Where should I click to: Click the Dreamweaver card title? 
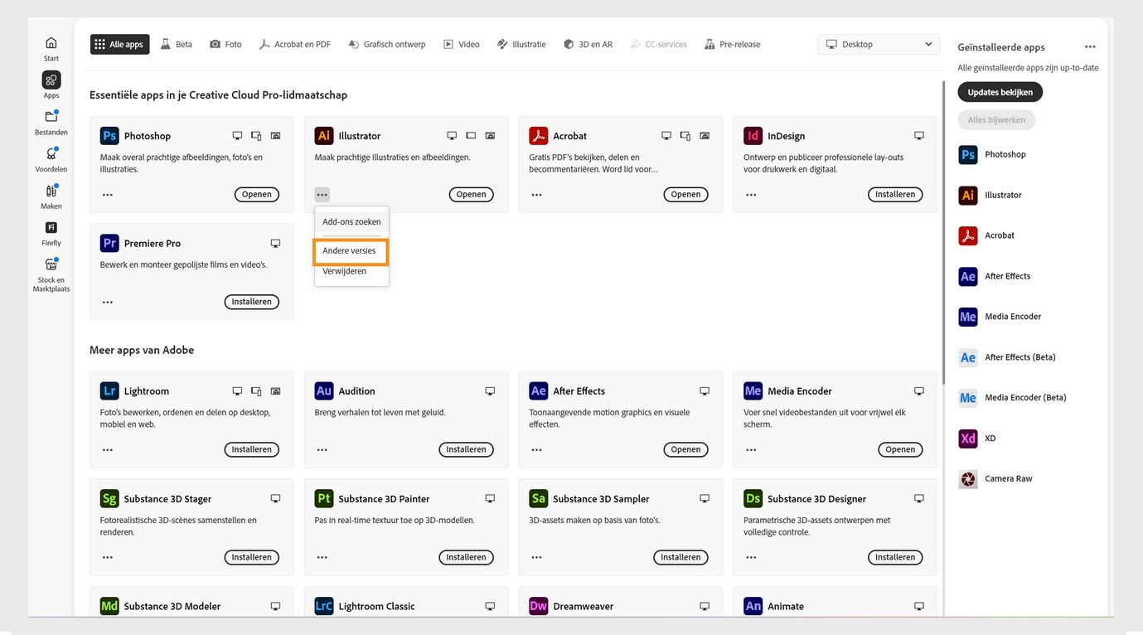coord(583,606)
